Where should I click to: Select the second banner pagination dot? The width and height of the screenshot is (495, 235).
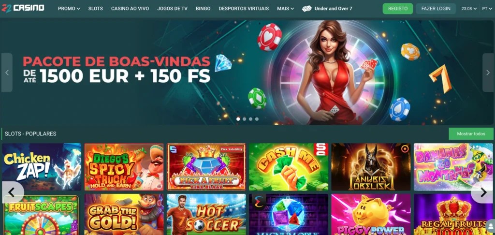pos(244,119)
